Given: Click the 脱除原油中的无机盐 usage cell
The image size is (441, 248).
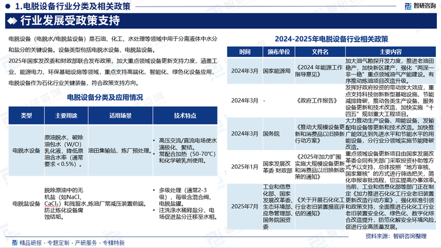Looking at the screenshot, I should (x=65, y=203).
